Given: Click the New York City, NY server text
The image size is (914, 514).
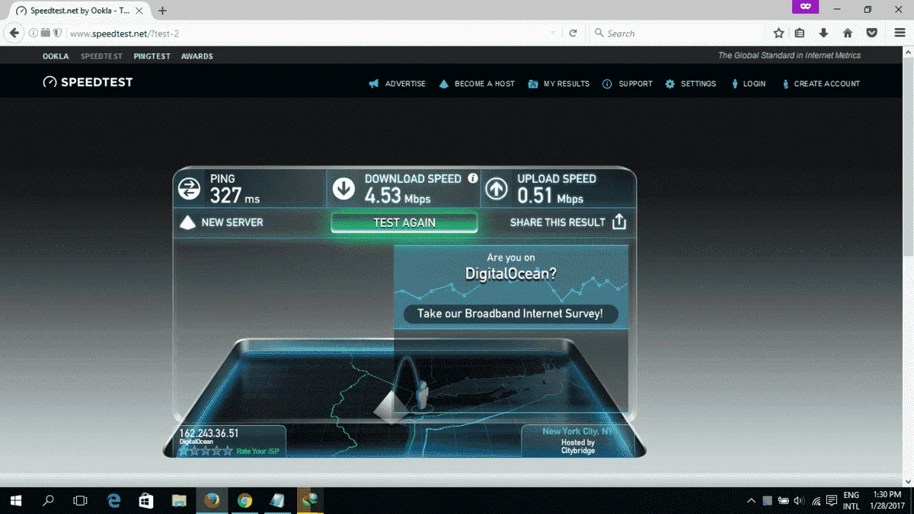Looking at the screenshot, I should click(577, 431).
